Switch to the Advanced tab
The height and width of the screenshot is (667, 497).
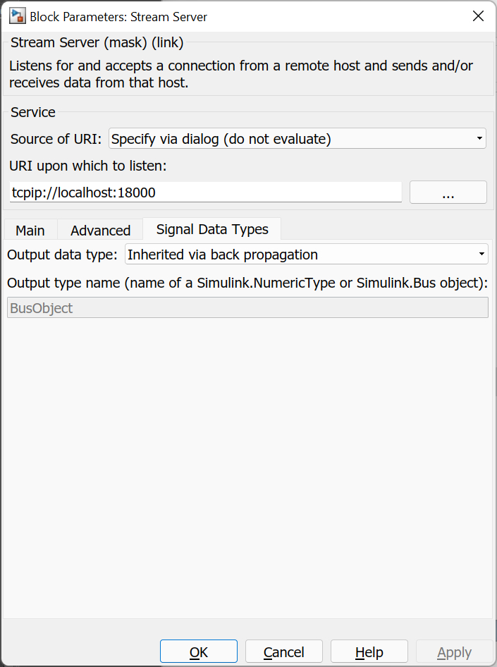point(99,230)
